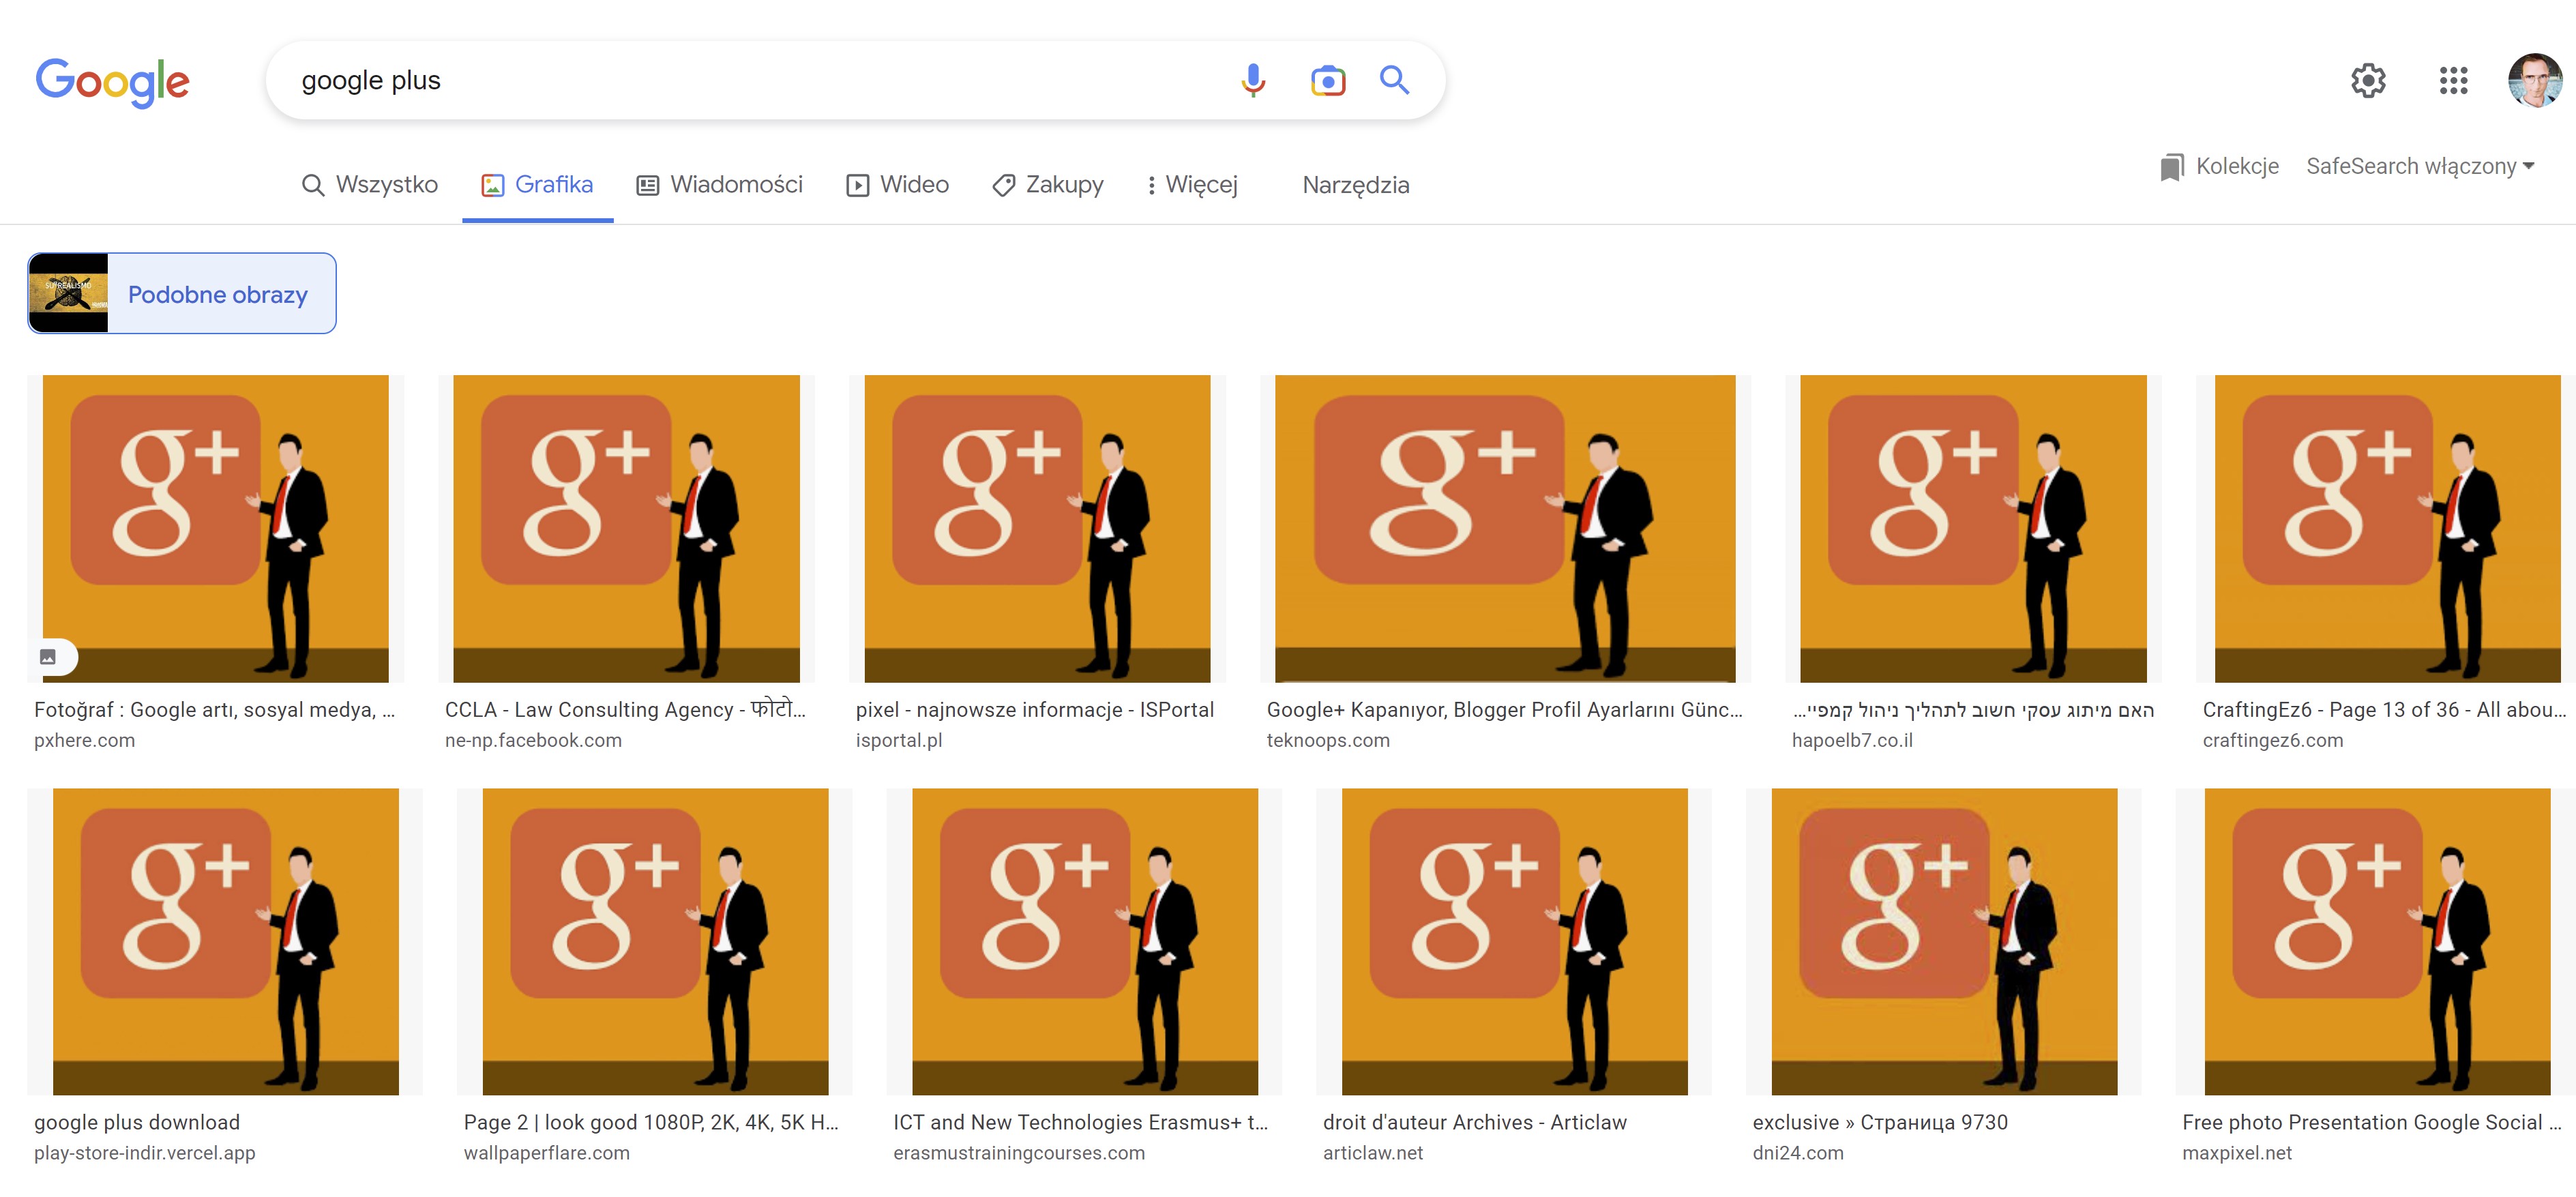Screen dimensions: 2576x1197
Task: Switch to the Wszystko tab
Action: click(x=369, y=185)
